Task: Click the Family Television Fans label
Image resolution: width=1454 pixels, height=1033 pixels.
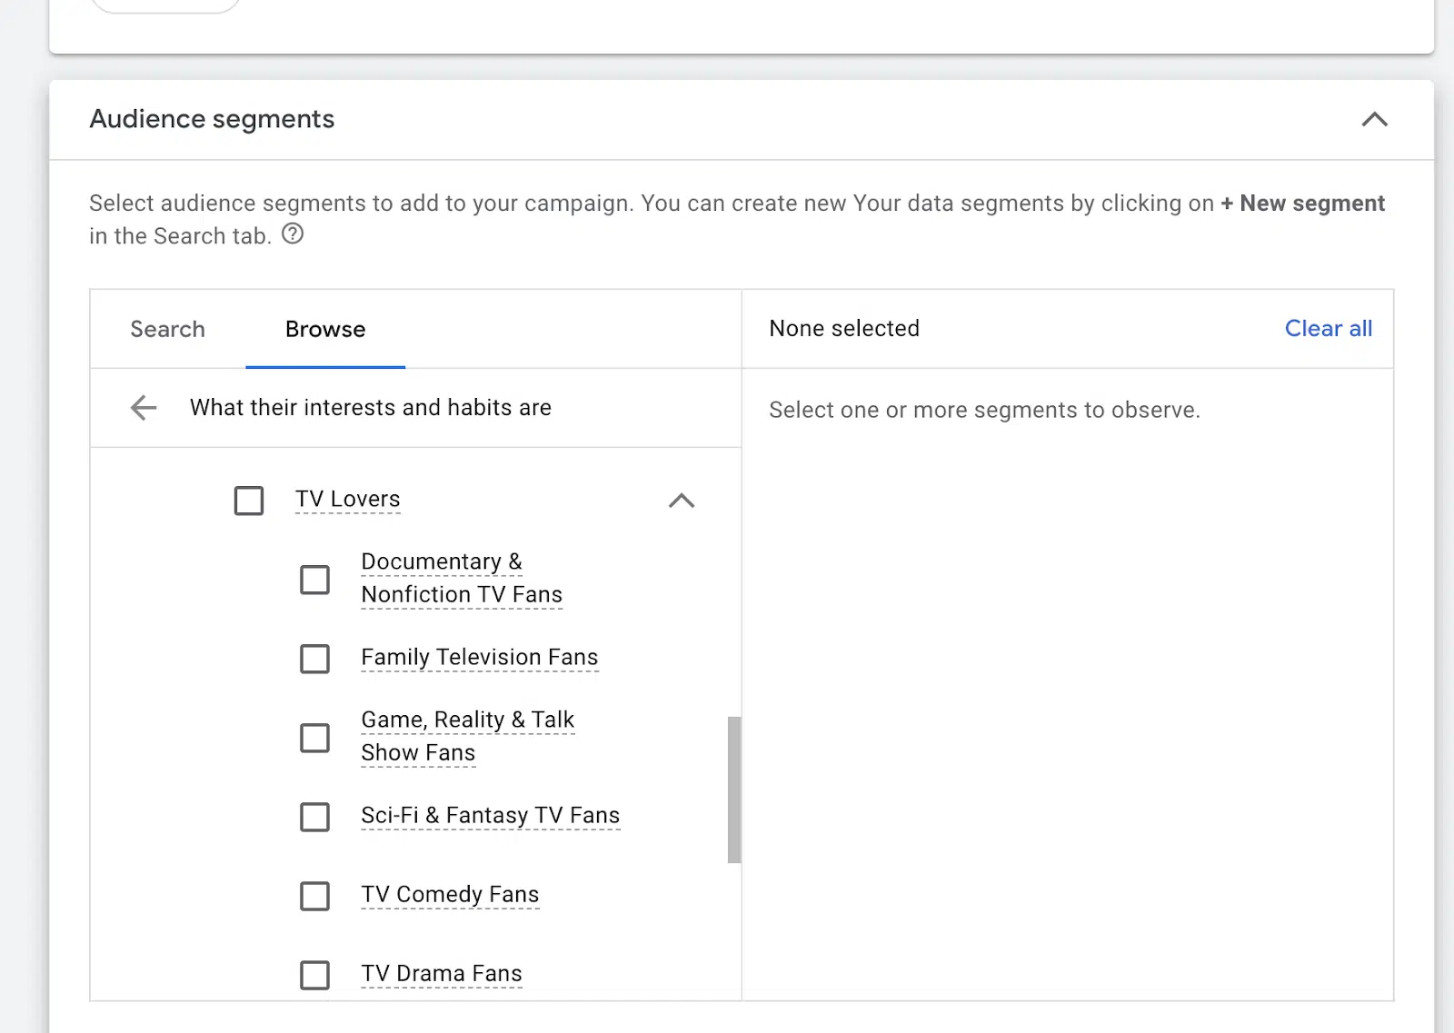Action: pyautogui.click(x=480, y=657)
